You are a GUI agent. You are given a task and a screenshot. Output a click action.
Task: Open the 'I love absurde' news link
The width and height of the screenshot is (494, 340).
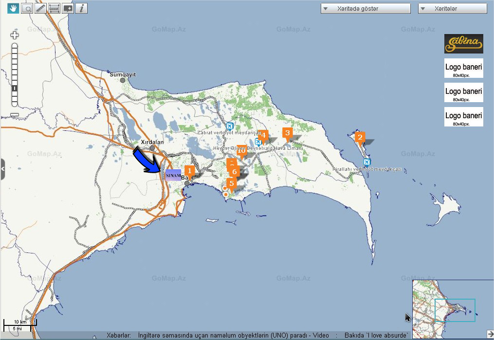376,336
